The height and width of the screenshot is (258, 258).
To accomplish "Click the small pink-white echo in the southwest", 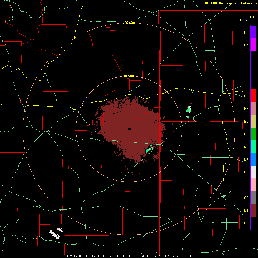I will click(x=60, y=230).
